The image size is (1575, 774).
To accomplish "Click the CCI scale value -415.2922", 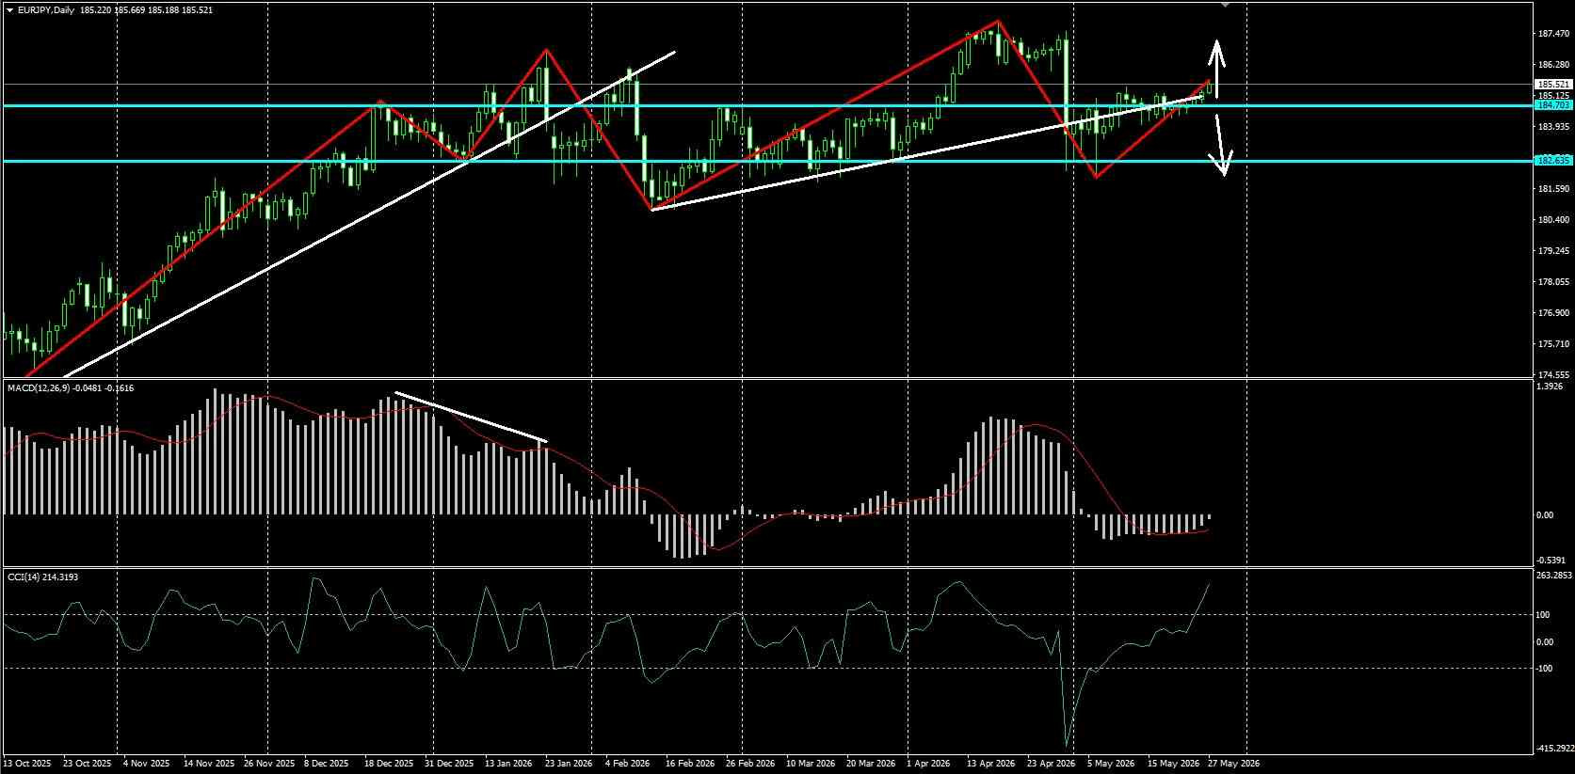I will click(x=1554, y=749).
